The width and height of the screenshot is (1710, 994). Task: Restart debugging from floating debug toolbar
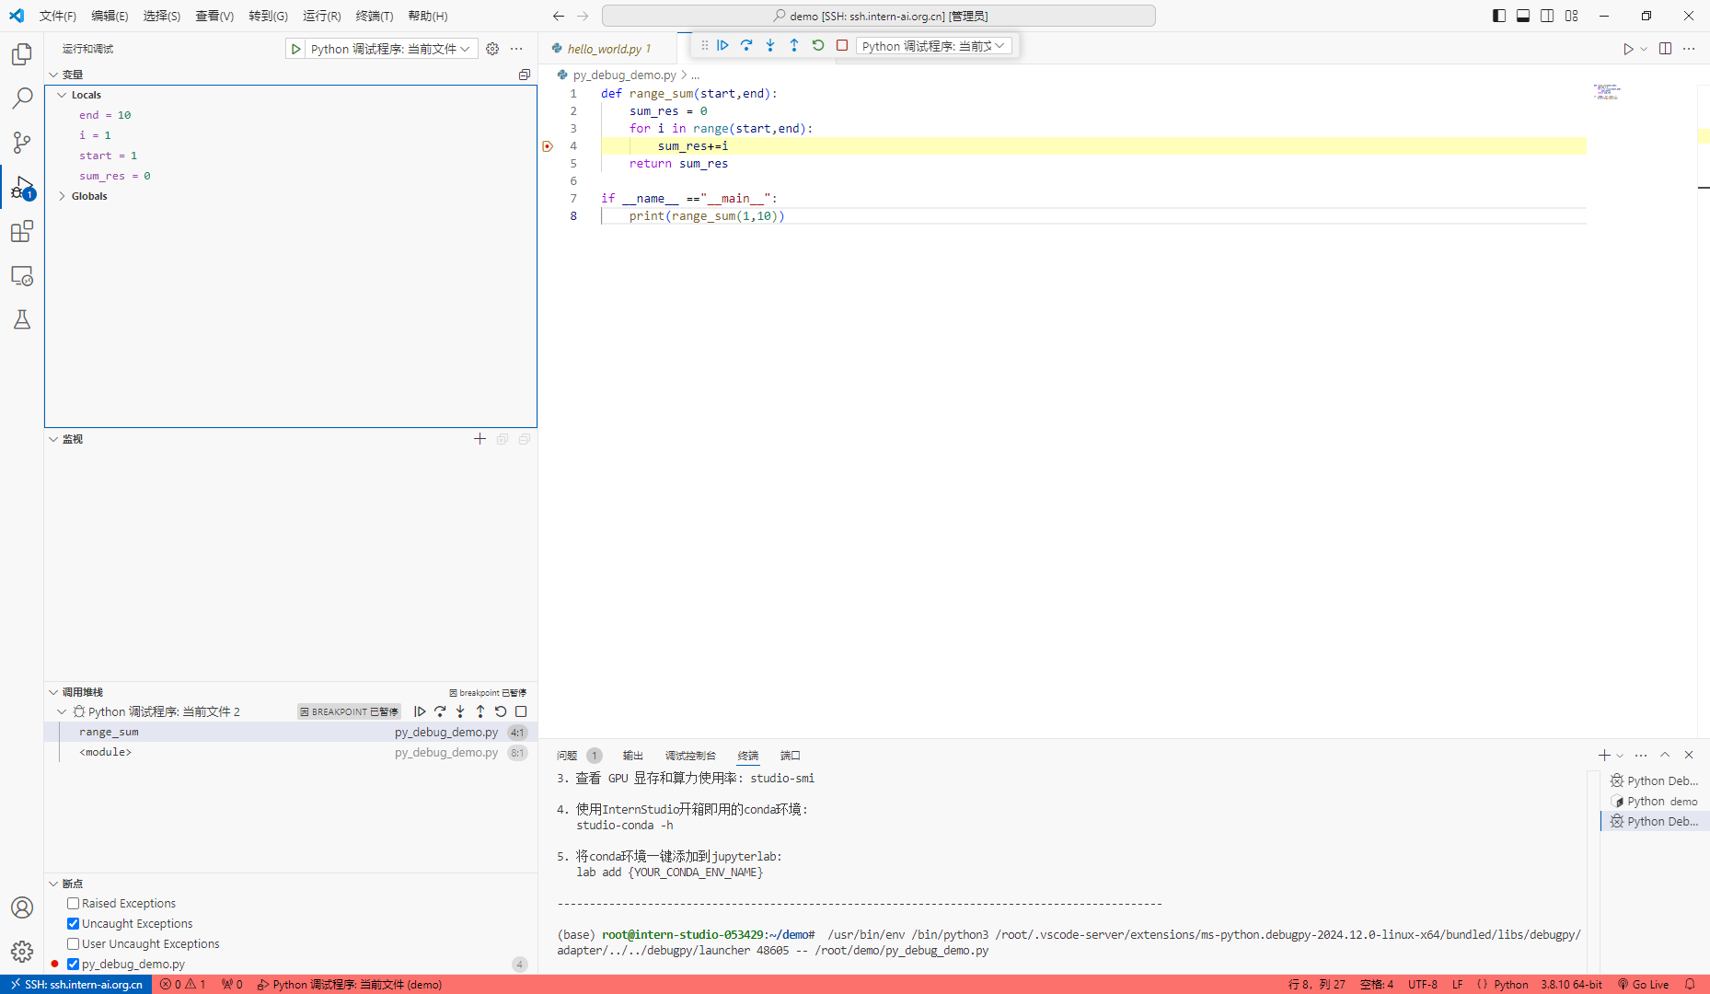click(x=818, y=45)
